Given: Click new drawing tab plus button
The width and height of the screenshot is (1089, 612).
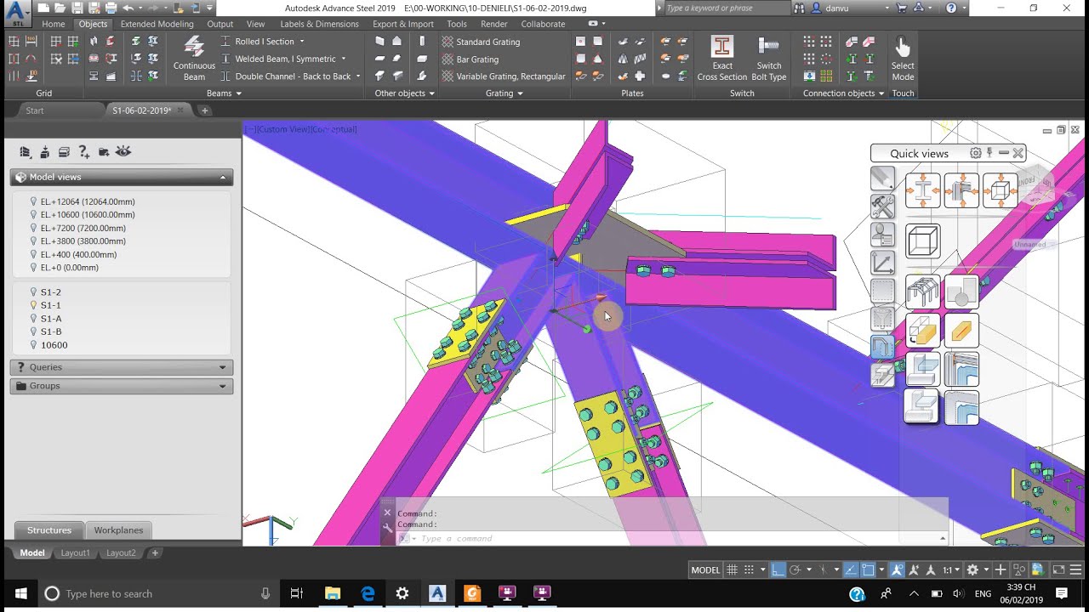Looking at the screenshot, I should coord(205,110).
